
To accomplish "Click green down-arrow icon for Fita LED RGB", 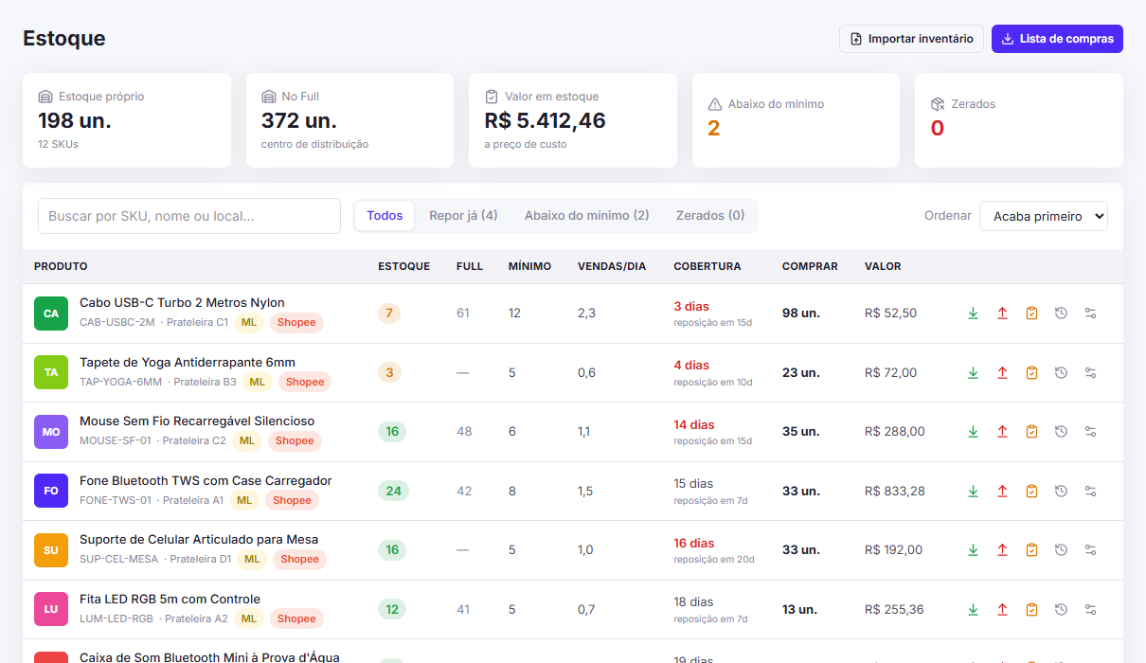I will [973, 610].
